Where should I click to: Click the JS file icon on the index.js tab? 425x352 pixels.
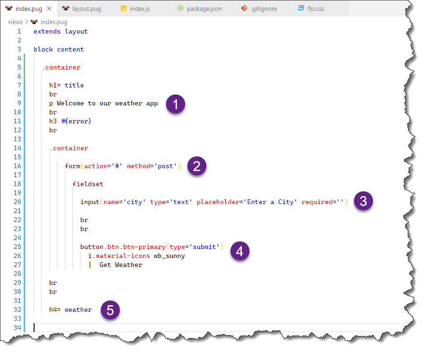124,9
